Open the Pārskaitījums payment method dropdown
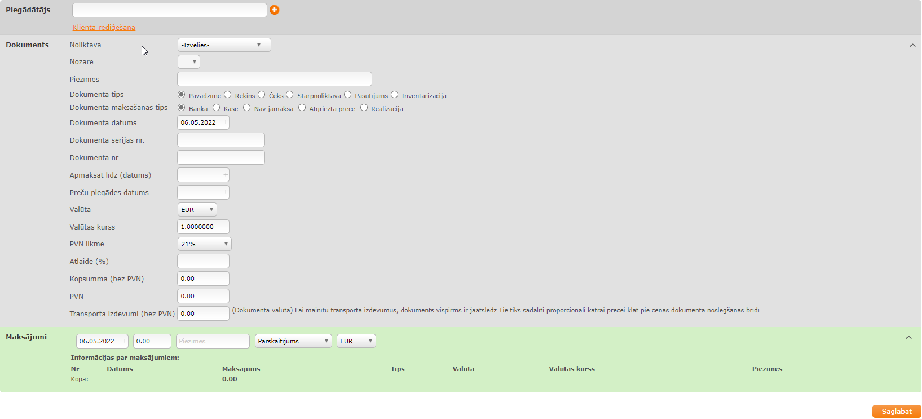This screenshot has height=419, width=922. [x=293, y=341]
